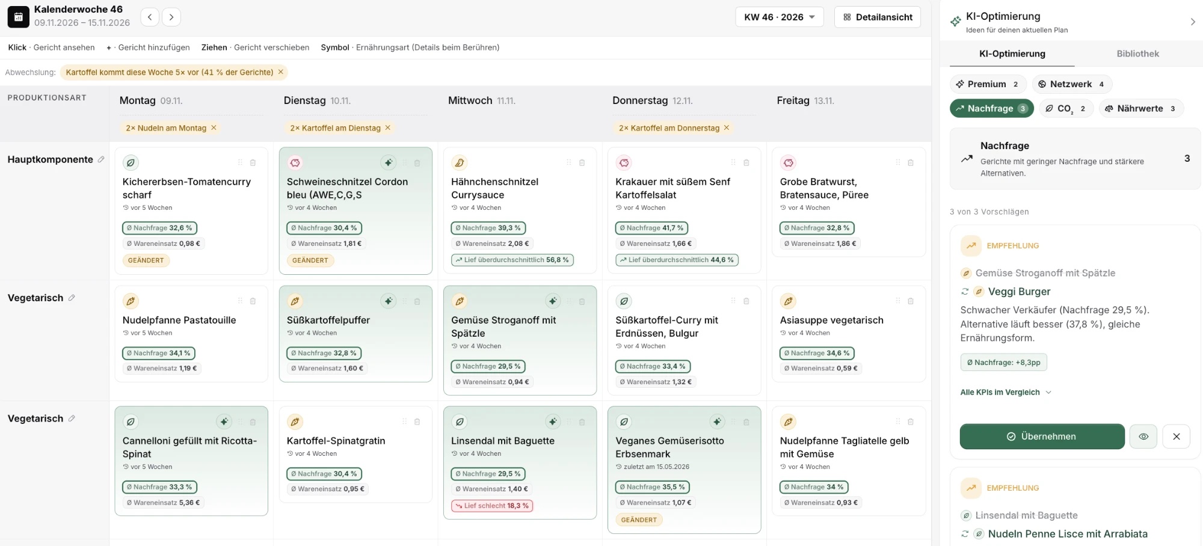Click the diet symbol on Krakauer mit süßem Senf
This screenshot has height=546, width=1203.
(x=624, y=163)
